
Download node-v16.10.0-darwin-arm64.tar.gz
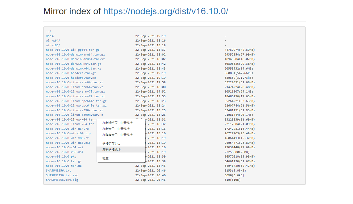pyautogui.click(x=75, y=54)
